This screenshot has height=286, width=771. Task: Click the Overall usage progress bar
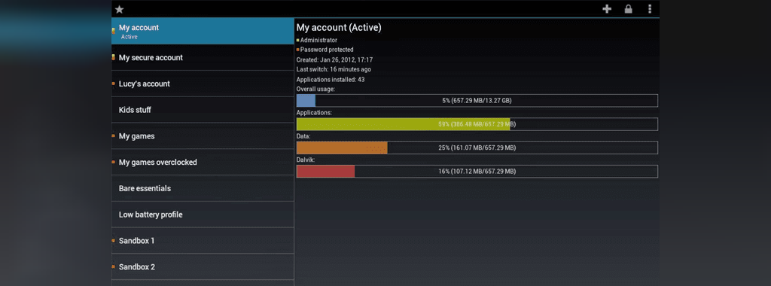(477, 100)
